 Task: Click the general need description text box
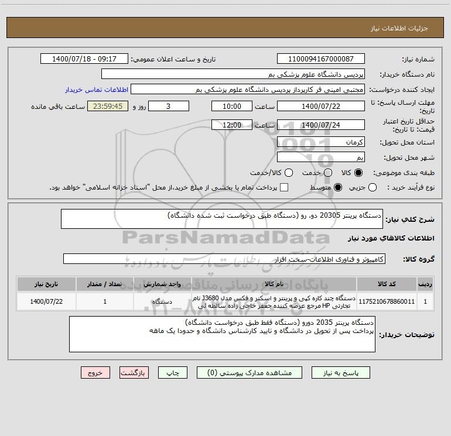pyautogui.click(x=222, y=219)
